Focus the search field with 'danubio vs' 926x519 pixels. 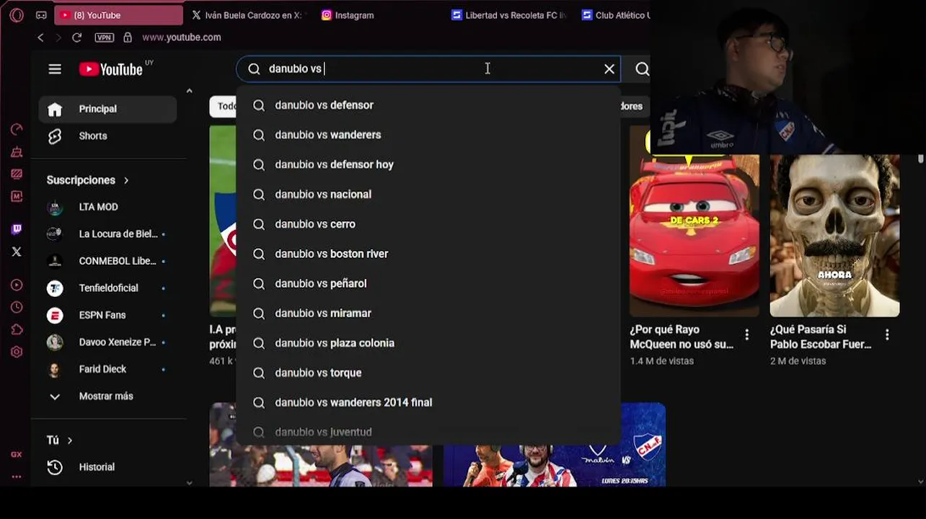pos(428,68)
